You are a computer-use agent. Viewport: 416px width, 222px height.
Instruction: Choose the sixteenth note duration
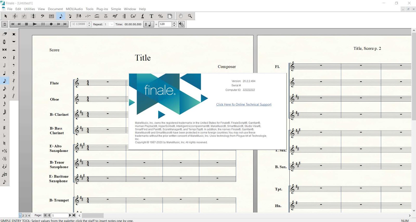tap(4, 89)
